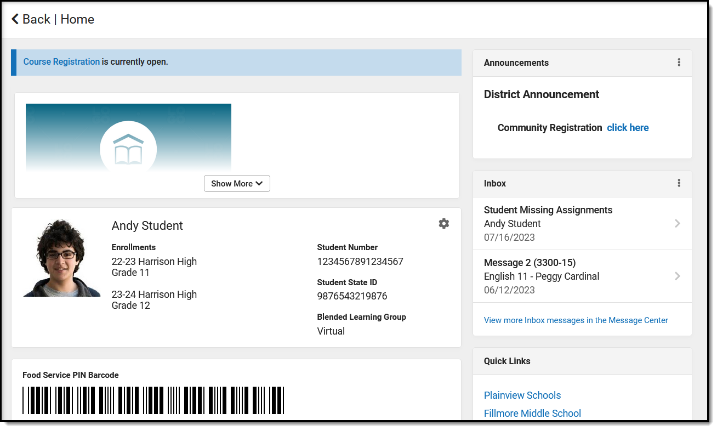The width and height of the screenshot is (717, 430).
Task: Click the Andy Student name heading
Action: coord(147,226)
